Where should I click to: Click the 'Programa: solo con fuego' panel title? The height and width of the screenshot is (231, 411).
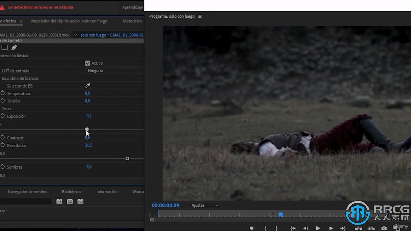(172, 16)
